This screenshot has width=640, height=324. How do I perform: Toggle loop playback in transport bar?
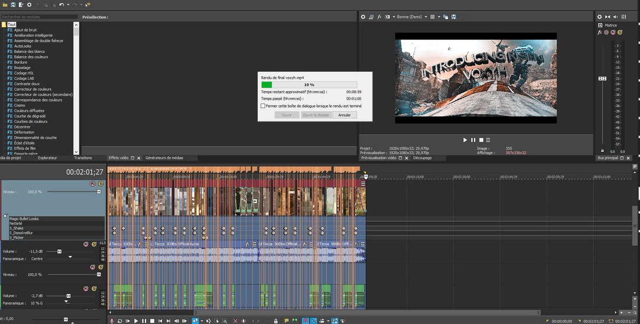[x=120, y=321]
